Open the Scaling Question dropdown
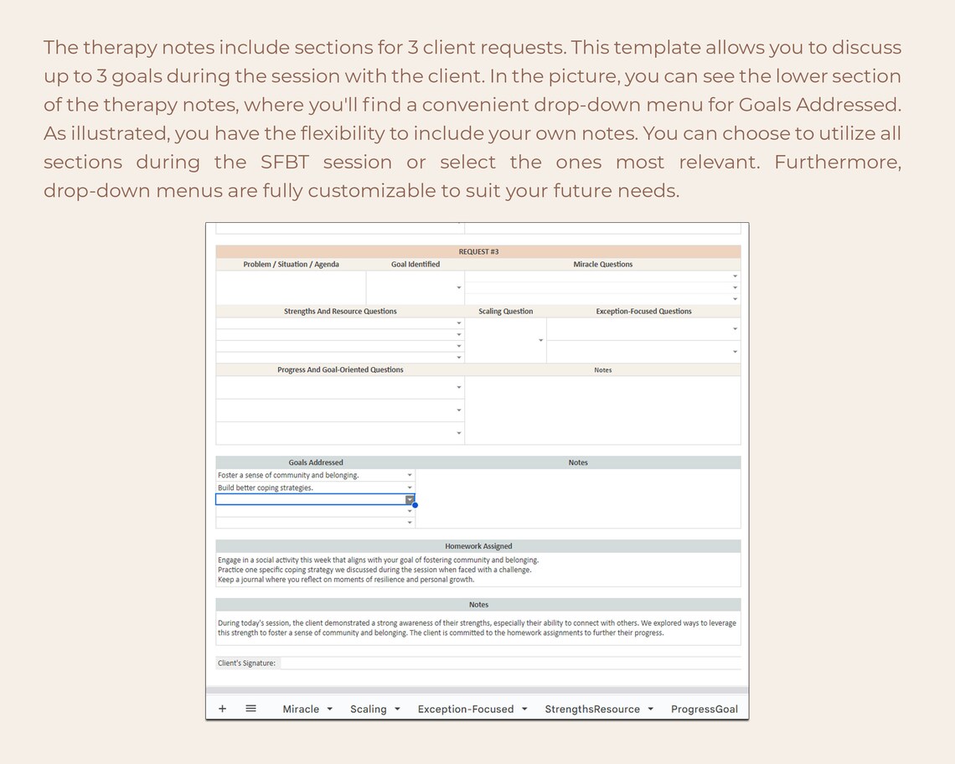The height and width of the screenshot is (764, 955). coord(540,339)
